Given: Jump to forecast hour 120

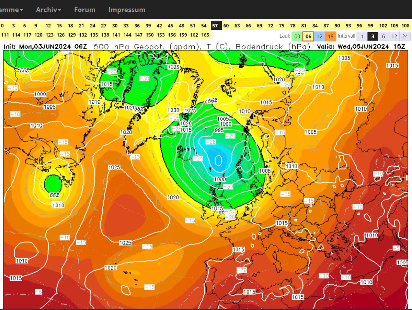Looking at the screenshot, I should click(x=38, y=35).
